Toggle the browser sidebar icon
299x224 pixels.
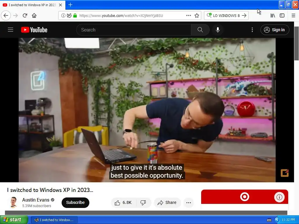tap(282, 15)
